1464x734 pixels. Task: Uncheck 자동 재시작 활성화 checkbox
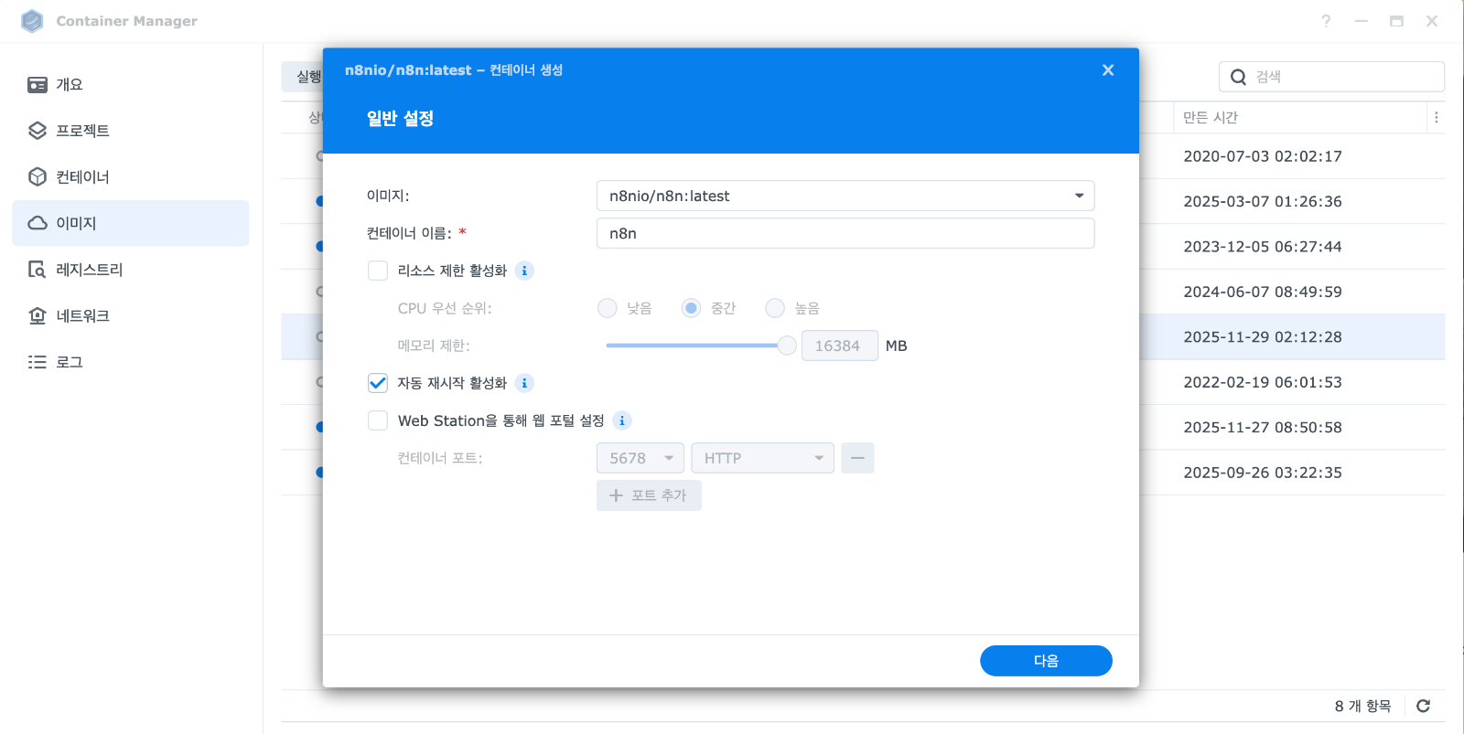coord(378,383)
